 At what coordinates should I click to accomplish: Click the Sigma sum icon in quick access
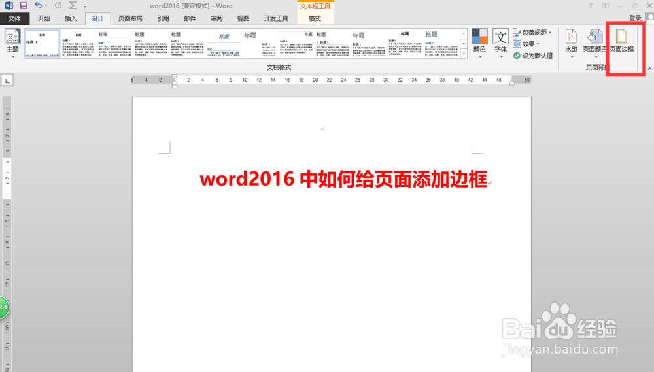coord(73,5)
